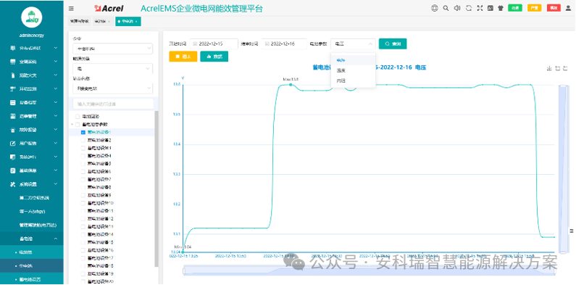
Task: Click the end date field showing 2022-12-16
Action: click(285, 44)
